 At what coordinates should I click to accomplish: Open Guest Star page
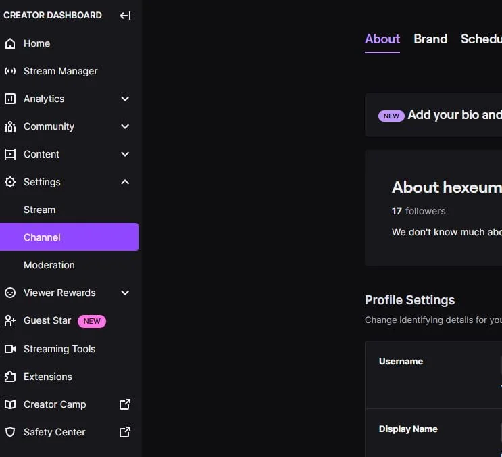click(x=47, y=320)
